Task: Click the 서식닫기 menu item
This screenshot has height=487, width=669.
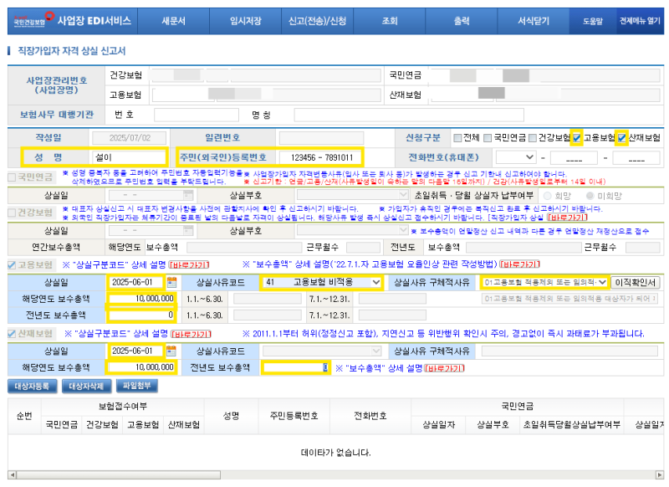Action: click(x=534, y=20)
